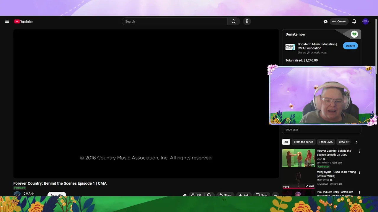The image size is (378, 212).
Task: Click 'Miley Cyrus - Used To Be Young' title
Action: coord(336,174)
